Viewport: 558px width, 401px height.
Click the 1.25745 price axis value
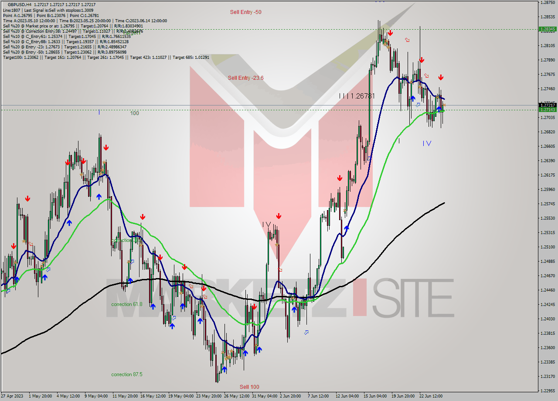tap(548, 204)
